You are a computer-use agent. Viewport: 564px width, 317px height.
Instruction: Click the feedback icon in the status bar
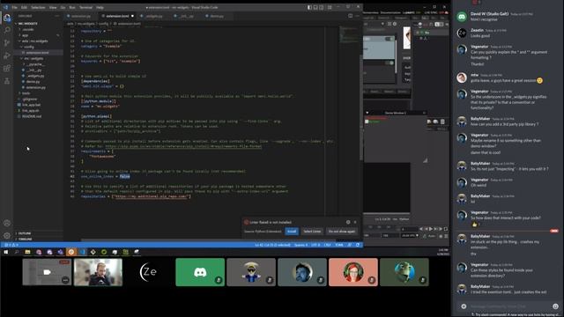[x=350, y=245]
